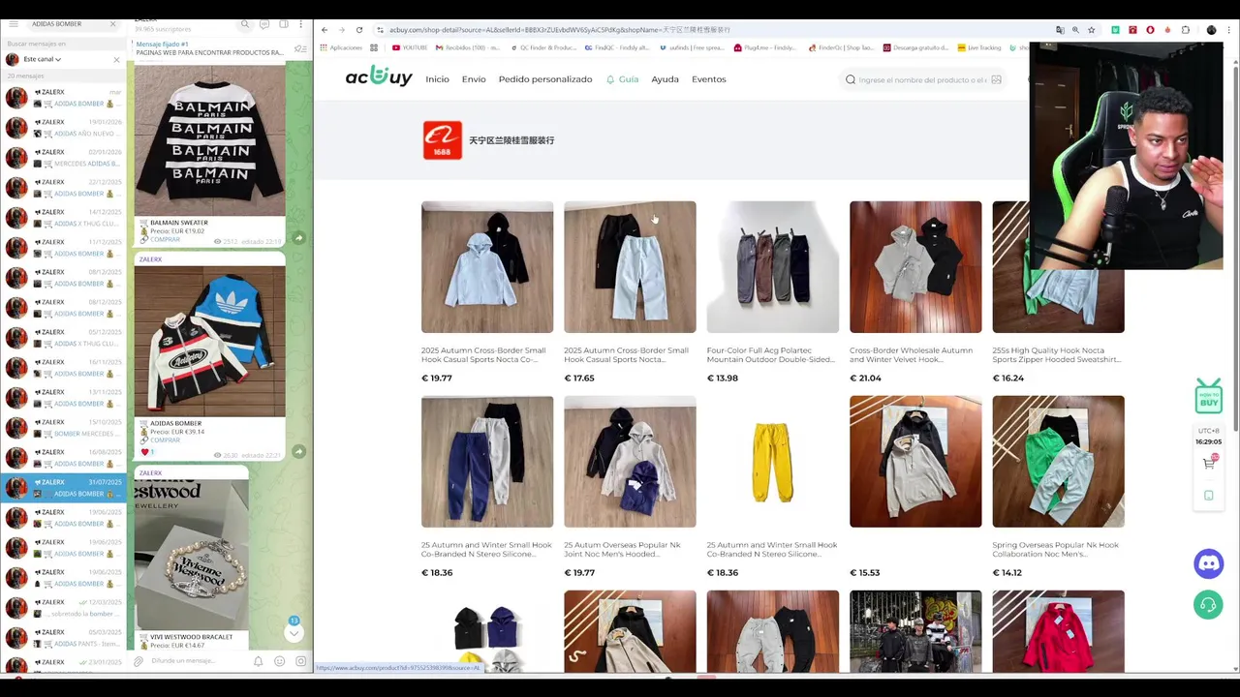Close the 'Este canal' search filter

pos(116,59)
